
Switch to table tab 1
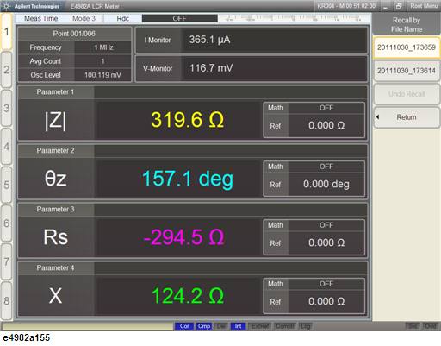pos(6,31)
